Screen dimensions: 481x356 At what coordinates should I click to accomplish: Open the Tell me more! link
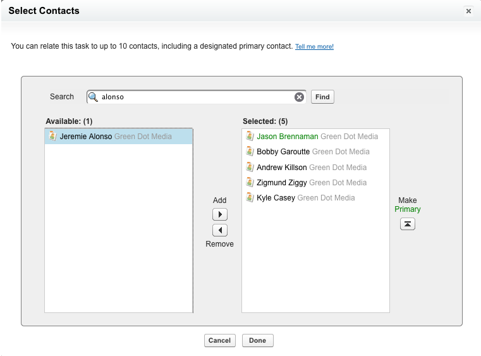click(x=314, y=47)
